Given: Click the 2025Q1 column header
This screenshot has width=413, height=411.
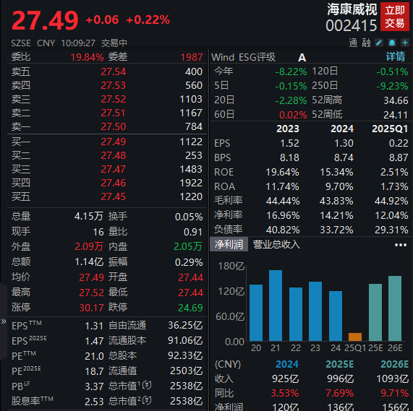Looking at the screenshot, I should pyautogui.click(x=390, y=129).
